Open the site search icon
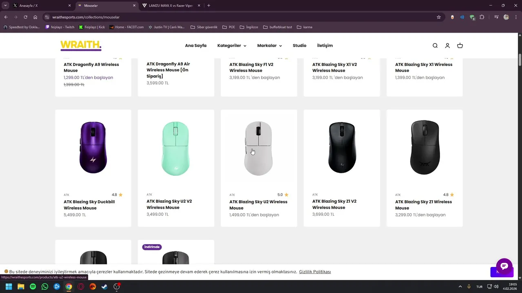 tap(435, 46)
